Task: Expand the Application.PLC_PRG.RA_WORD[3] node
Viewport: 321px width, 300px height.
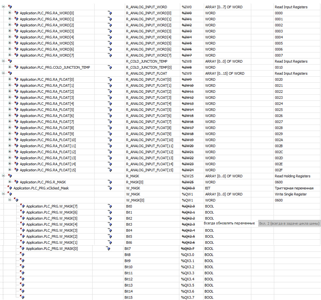Action: [10, 31]
